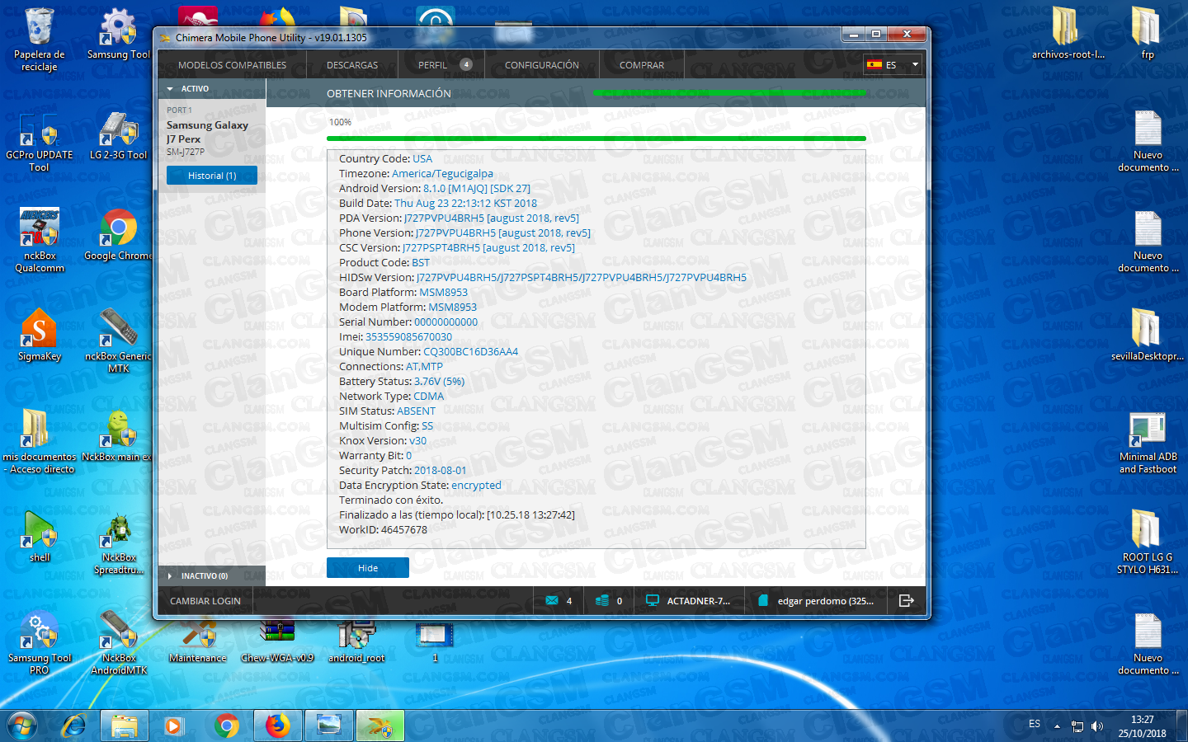1188x742 pixels.
Task: Open the Windows Start menu
Action: point(22,726)
